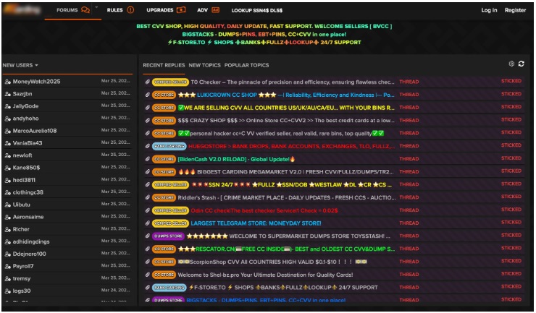Click the user icon beside Richer
This screenshot has height=313, width=536.
point(7,229)
